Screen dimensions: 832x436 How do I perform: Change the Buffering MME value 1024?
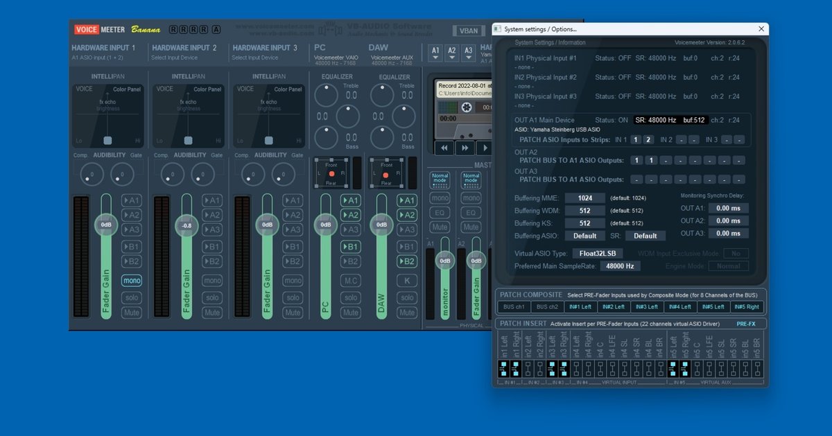584,198
